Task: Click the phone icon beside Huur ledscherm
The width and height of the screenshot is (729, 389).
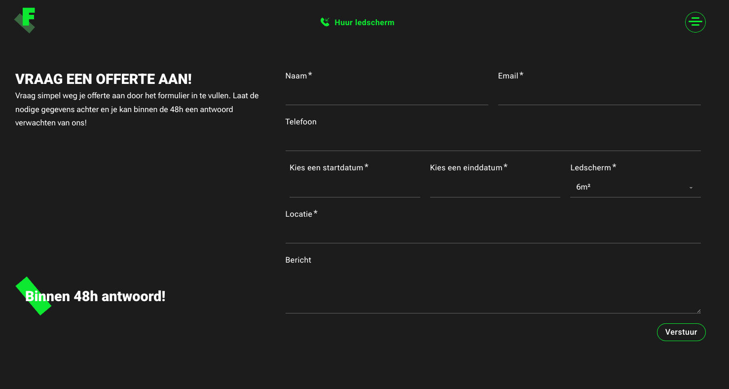Action: (x=325, y=22)
